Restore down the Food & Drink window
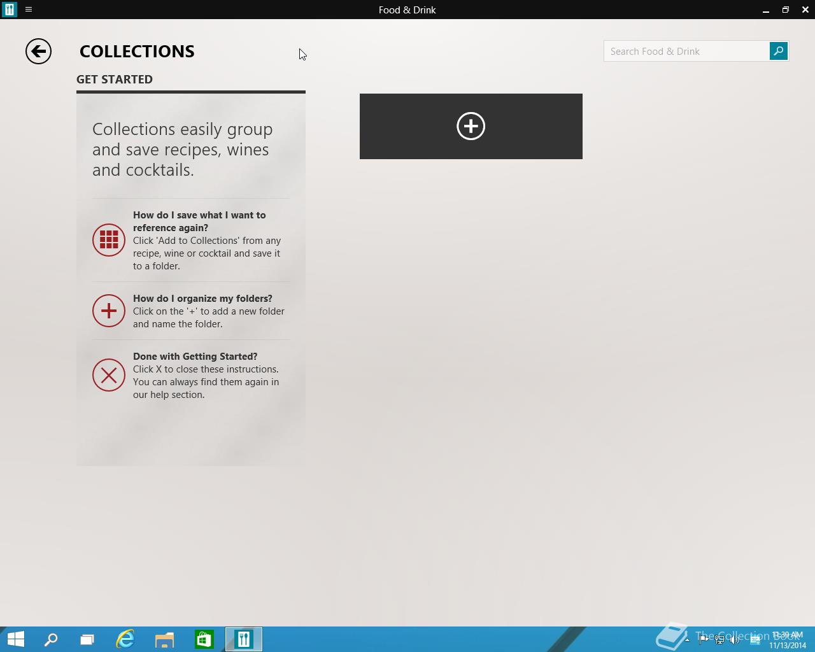The width and height of the screenshot is (815, 652). 786,10
